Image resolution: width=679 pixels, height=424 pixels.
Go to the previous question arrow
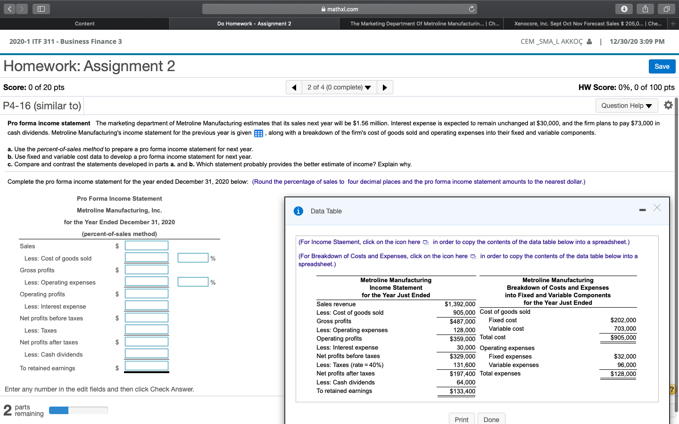pyautogui.click(x=294, y=87)
